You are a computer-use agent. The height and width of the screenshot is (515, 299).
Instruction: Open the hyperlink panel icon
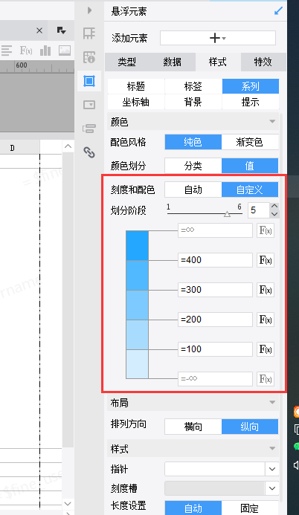pos(89,152)
